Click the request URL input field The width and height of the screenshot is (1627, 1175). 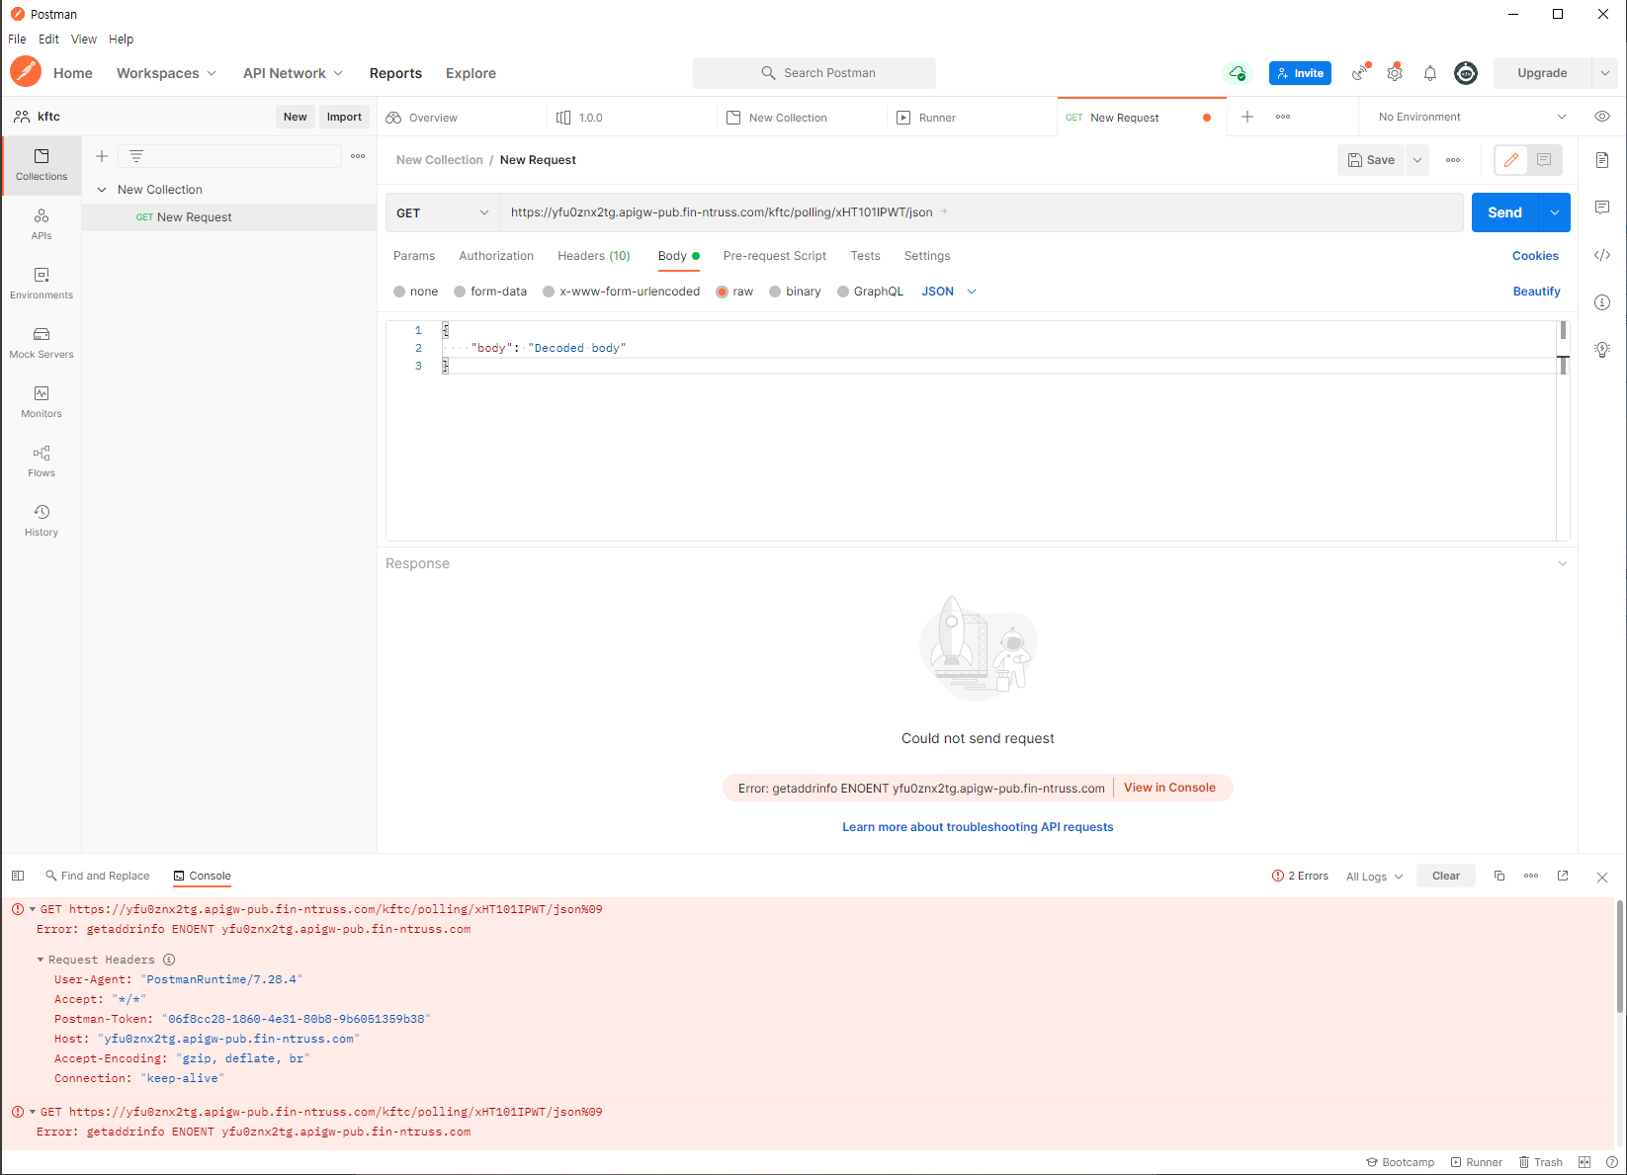pyautogui.click(x=981, y=212)
